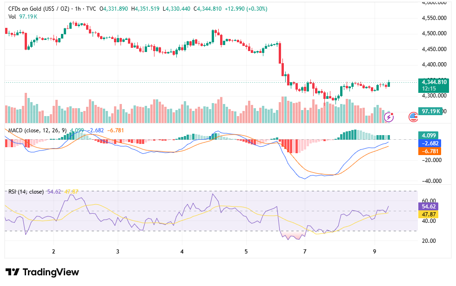Select the low value L4,330.440
This screenshot has width=456, height=286.
pyautogui.click(x=176, y=9)
